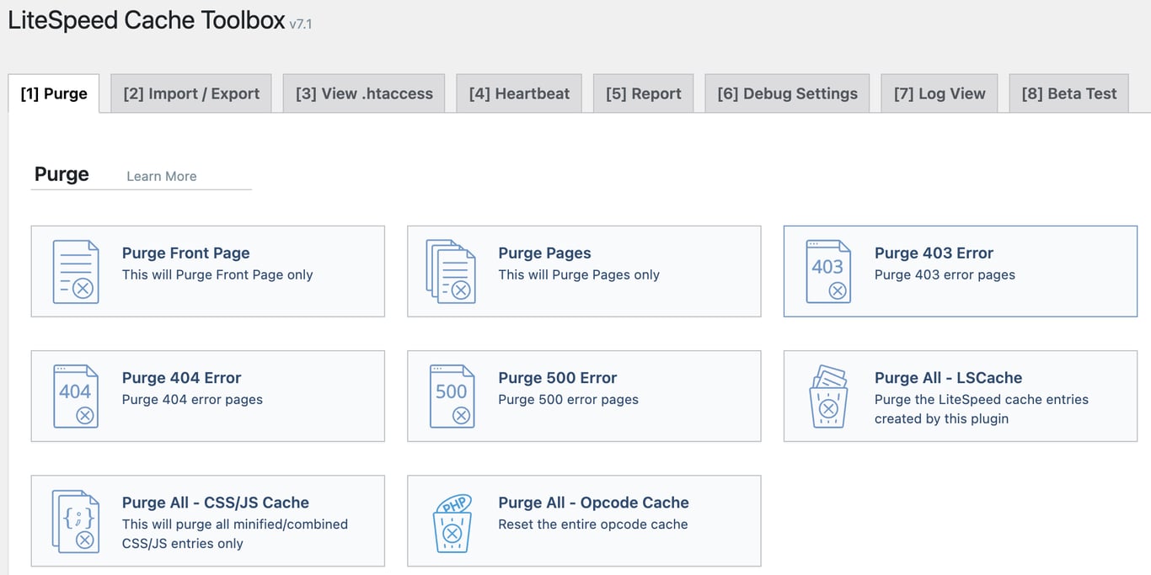
Task: Trigger Purge All - LSCache
Action: (x=959, y=396)
